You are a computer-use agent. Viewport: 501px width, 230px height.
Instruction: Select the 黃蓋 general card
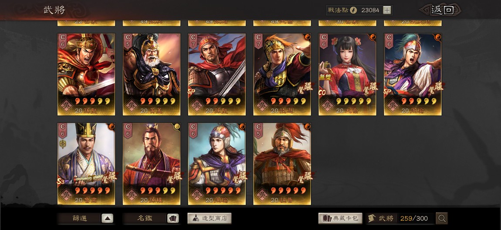(x=152, y=74)
